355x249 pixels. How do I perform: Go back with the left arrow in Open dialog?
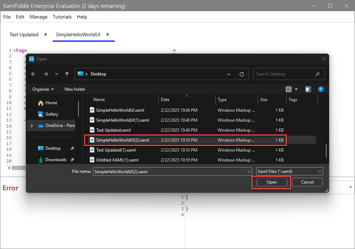(x=33, y=74)
